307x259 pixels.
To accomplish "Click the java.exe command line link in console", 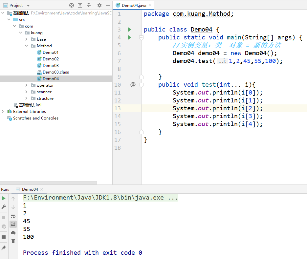I will (x=100, y=198).
